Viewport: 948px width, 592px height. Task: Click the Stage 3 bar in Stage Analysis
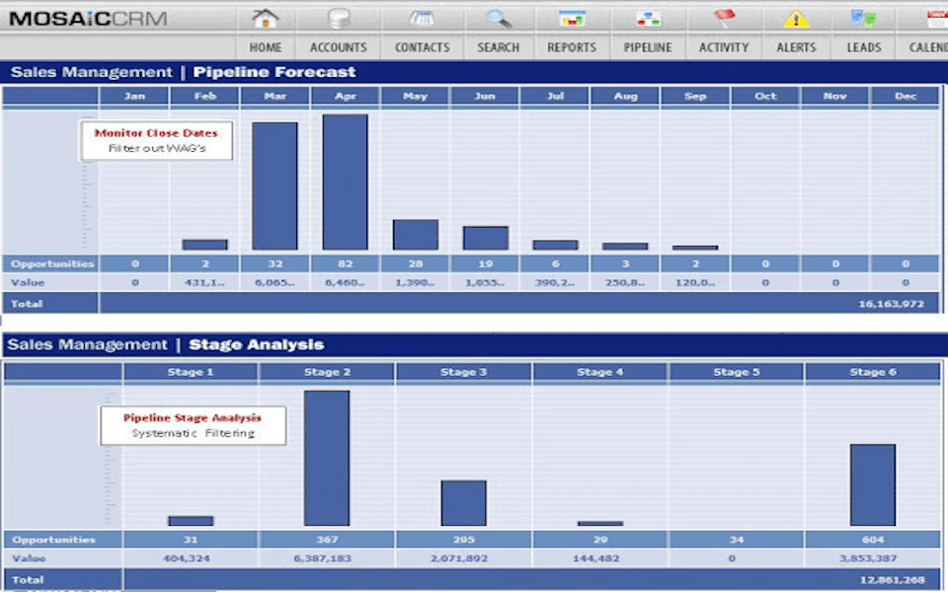point(464,503)
